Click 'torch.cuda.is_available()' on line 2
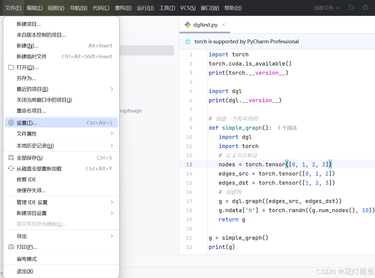This screenshot has width=375, height=278. (x=250, y=64)
